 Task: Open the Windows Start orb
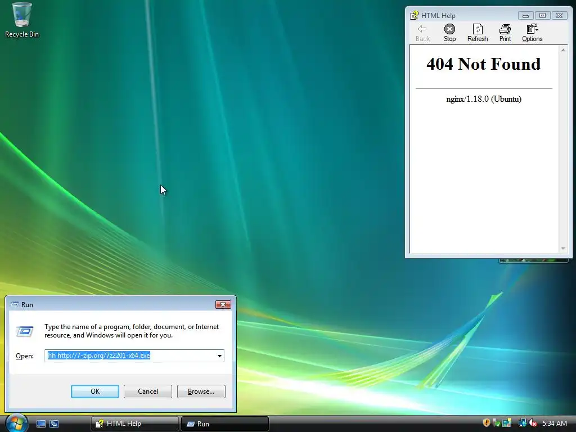(x=16, y=424)
